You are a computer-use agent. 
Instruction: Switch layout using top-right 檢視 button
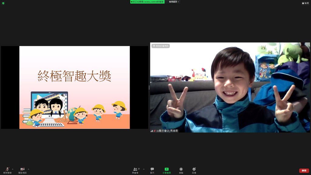pyautogui.click(x=305, y=3)
